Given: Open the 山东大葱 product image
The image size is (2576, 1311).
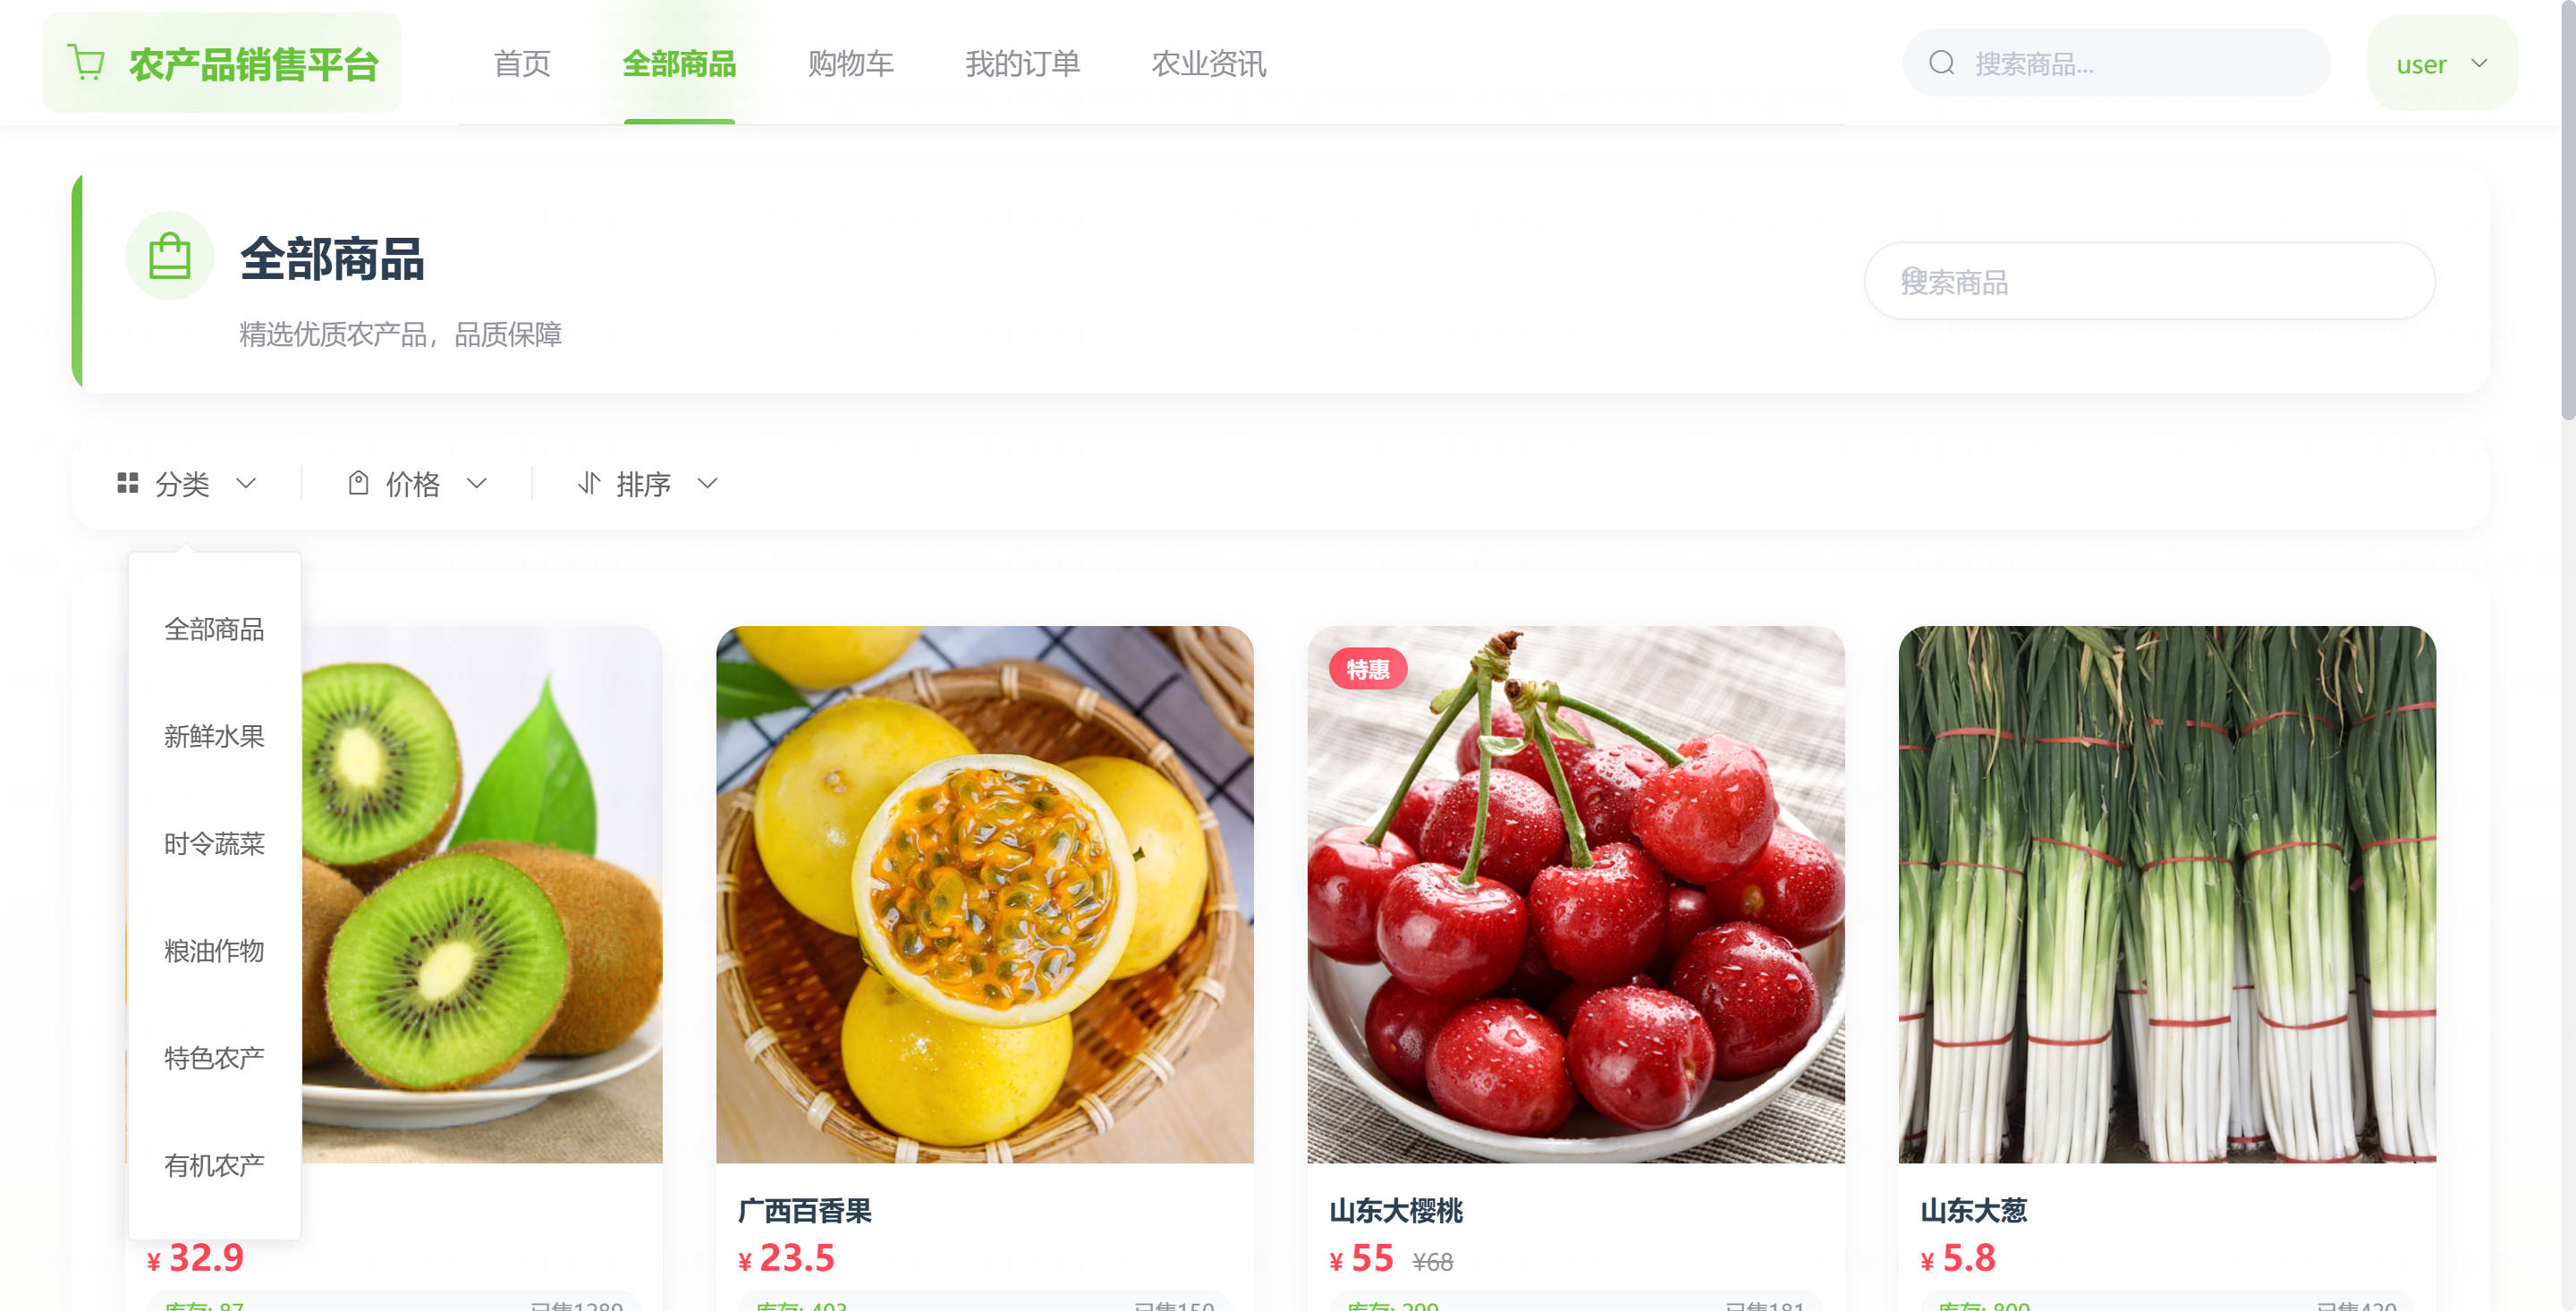Looking at the screenshot, I should tap(2166, 894).
